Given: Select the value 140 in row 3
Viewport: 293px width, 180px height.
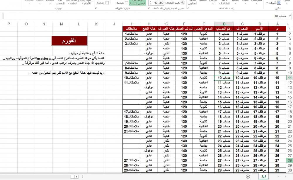Looking at the screenshot, I should tap(184, 39).
